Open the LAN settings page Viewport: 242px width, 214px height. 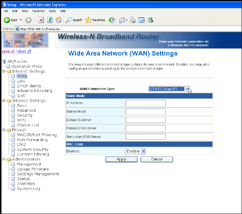(x=21, y=81)
